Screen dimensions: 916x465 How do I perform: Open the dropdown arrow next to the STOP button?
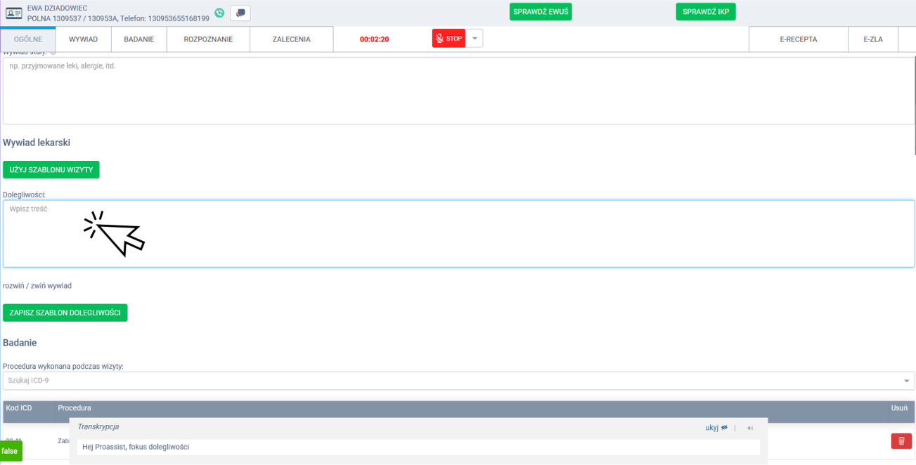point(475,39)
